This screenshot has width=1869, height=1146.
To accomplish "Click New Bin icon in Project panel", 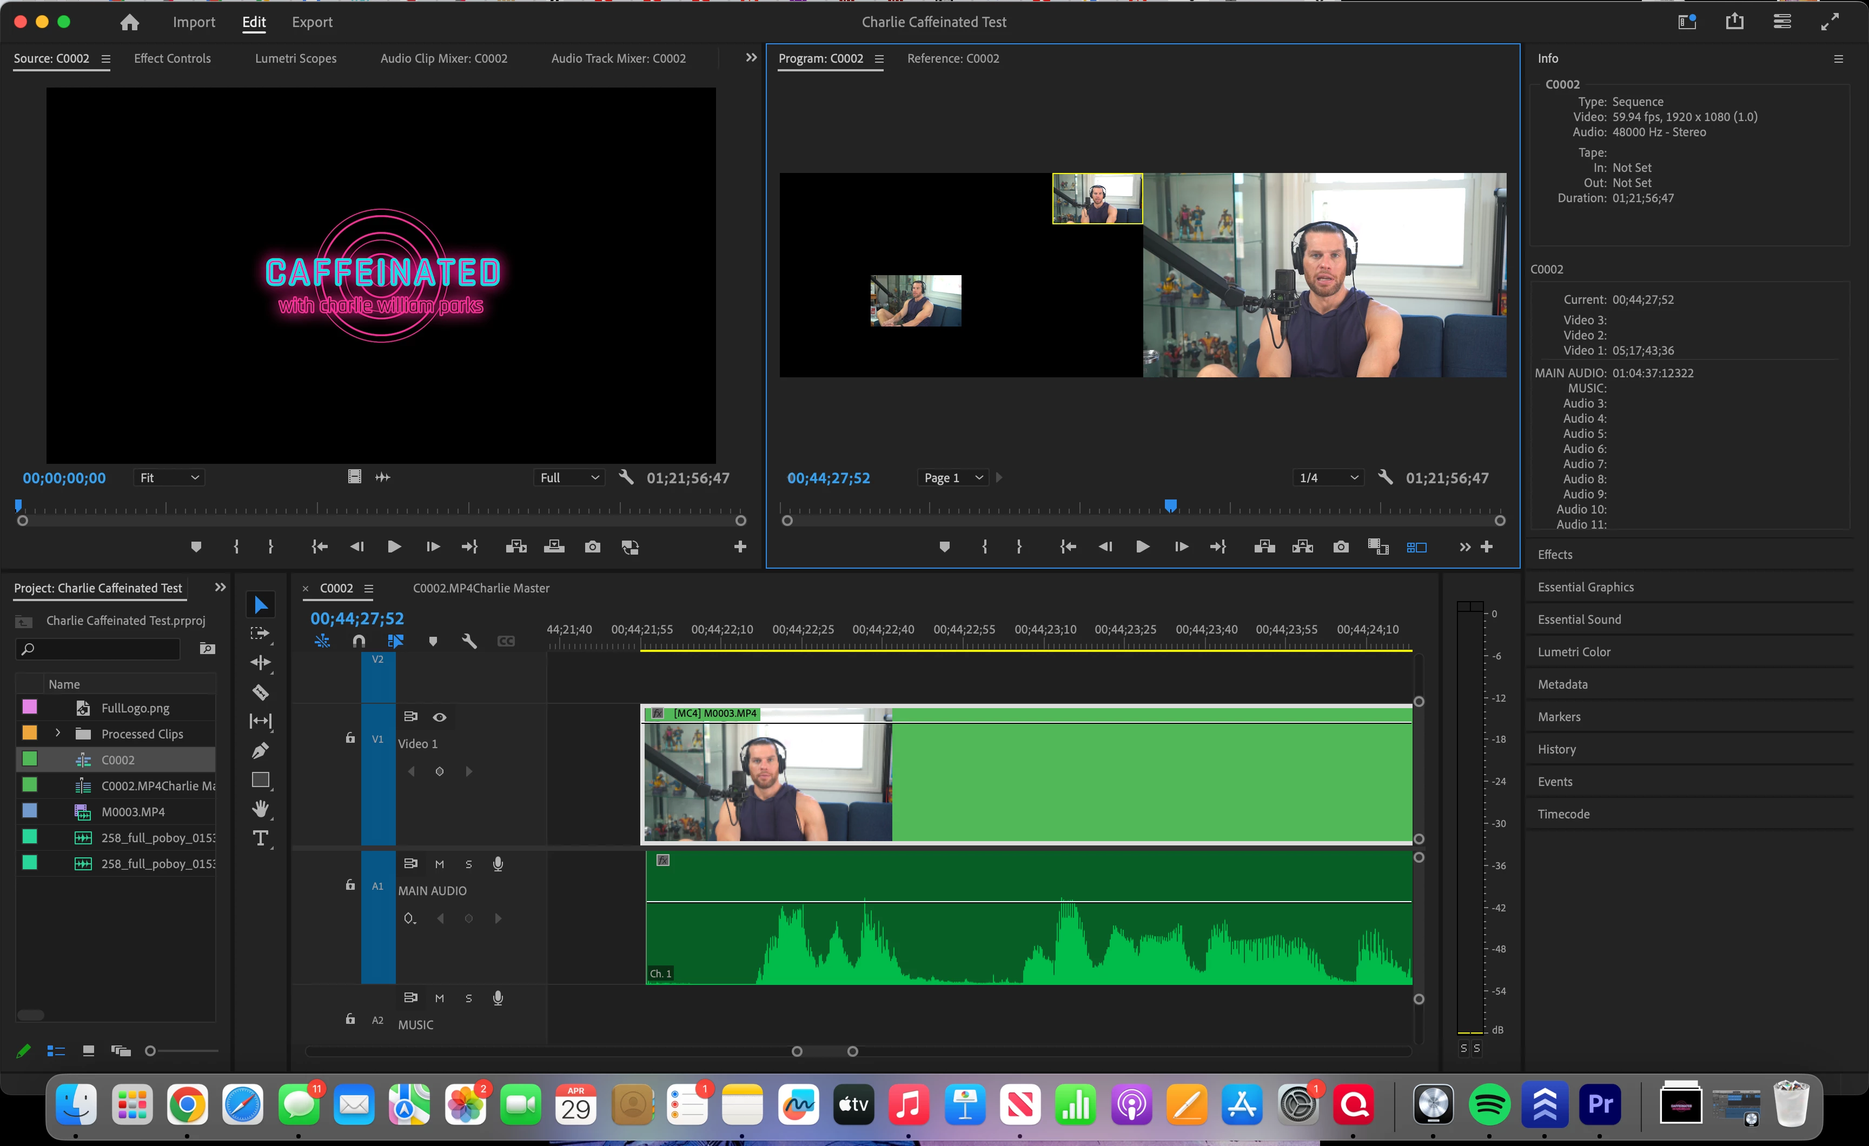I will pos(207,649).
